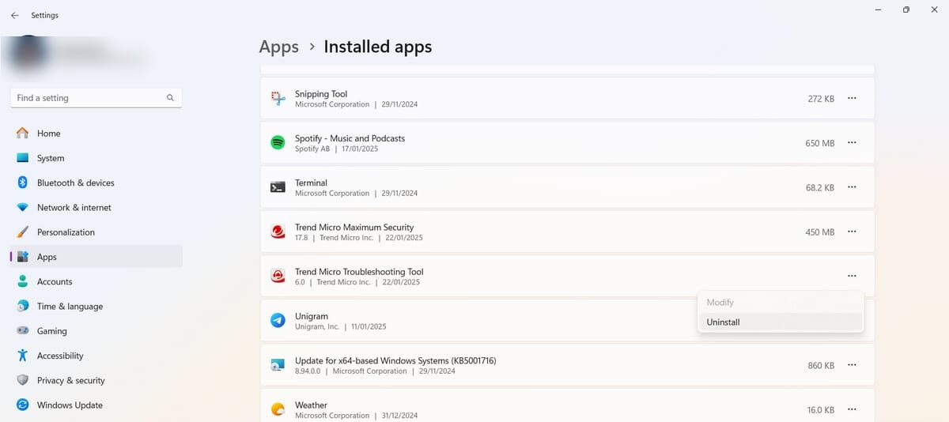Open more options for KB5001716 update

click(852, 365)
